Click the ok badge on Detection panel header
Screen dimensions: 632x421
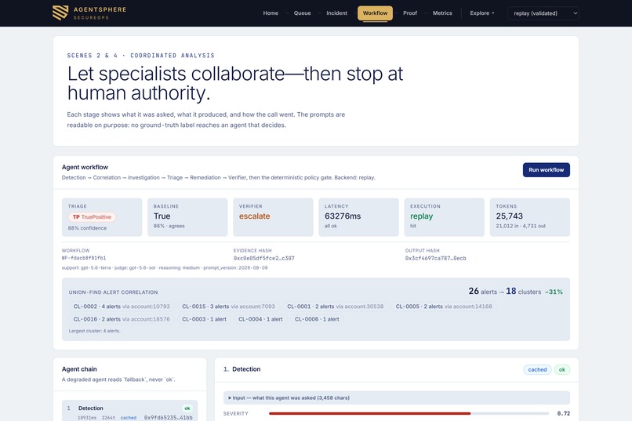pyautogui.click(x=562, y=369)
